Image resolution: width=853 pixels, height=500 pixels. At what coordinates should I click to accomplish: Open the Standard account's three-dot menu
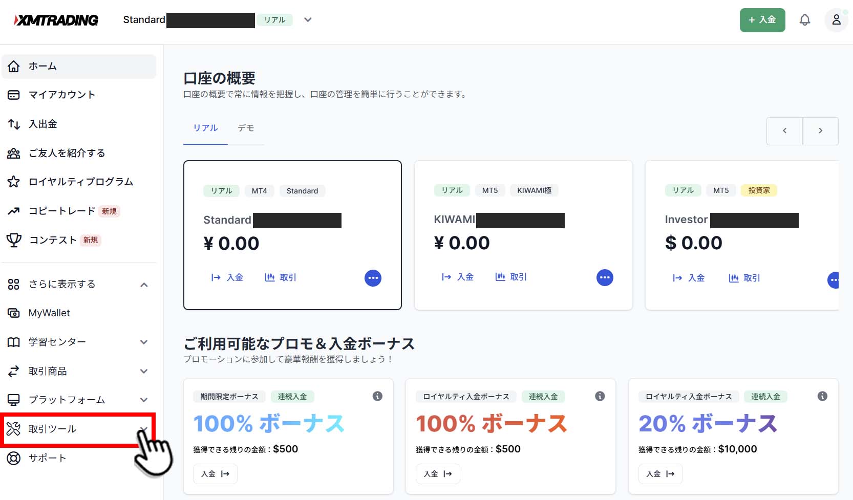373,278
